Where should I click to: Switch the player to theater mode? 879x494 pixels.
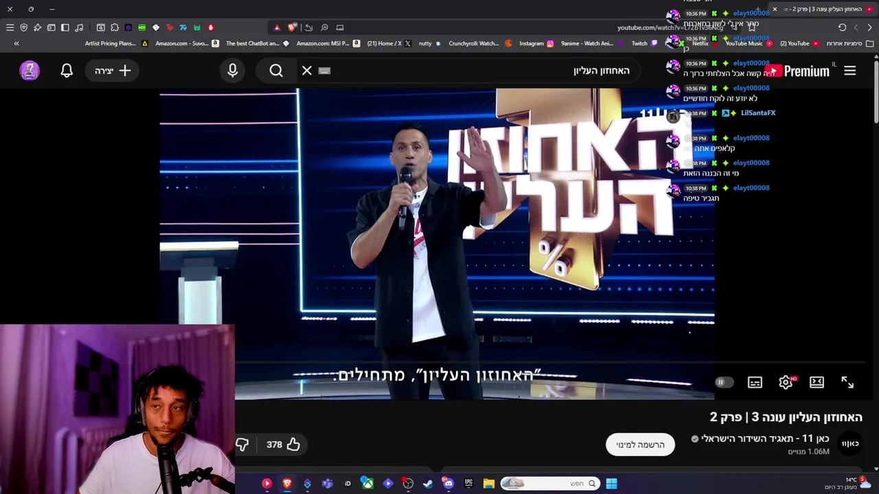817,382
